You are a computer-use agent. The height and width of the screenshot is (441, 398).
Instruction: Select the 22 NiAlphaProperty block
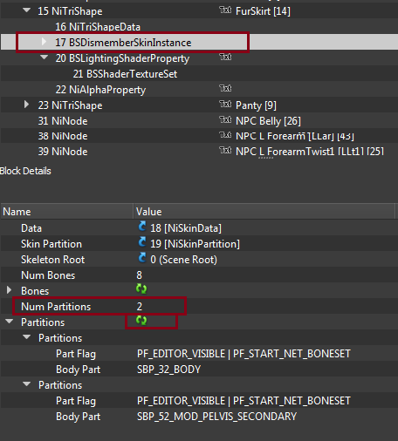pos(100,90)
